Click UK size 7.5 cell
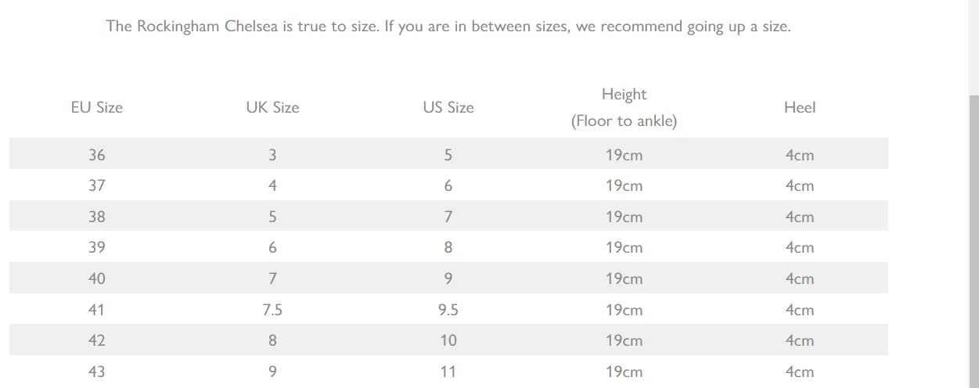Viewport: 979px width, 388px height. pos(272,310)
